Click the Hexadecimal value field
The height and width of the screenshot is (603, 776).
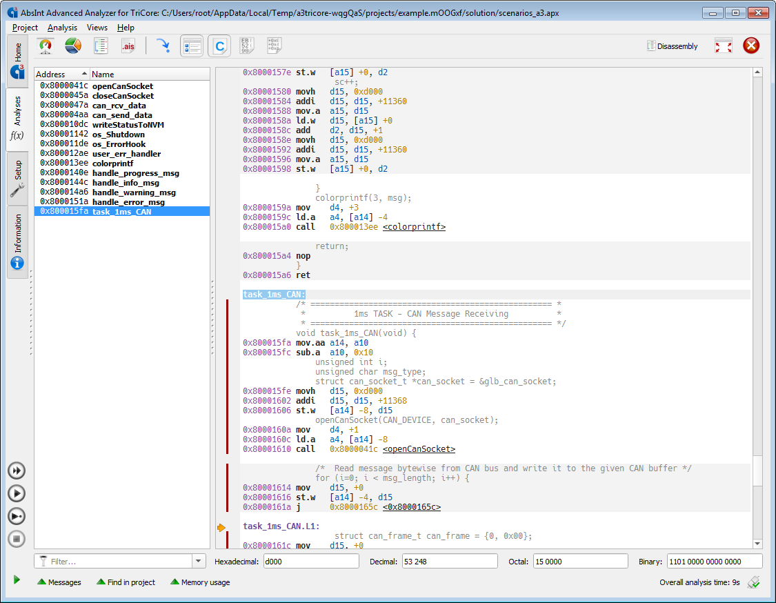pos(311,562)
